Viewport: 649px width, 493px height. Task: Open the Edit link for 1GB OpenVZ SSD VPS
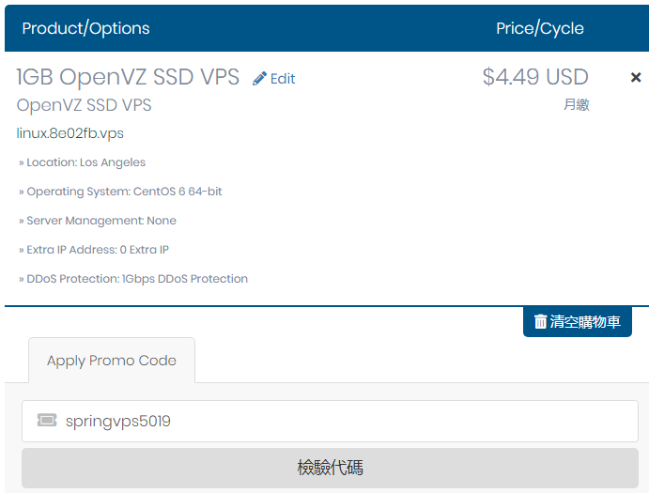274,78
